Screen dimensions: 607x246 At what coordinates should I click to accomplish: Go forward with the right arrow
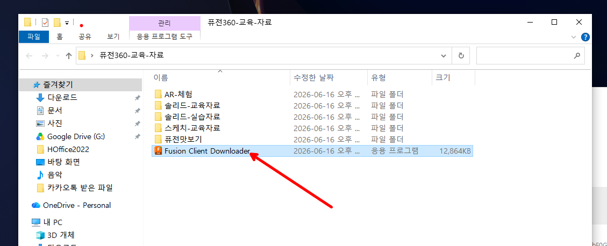45,56
